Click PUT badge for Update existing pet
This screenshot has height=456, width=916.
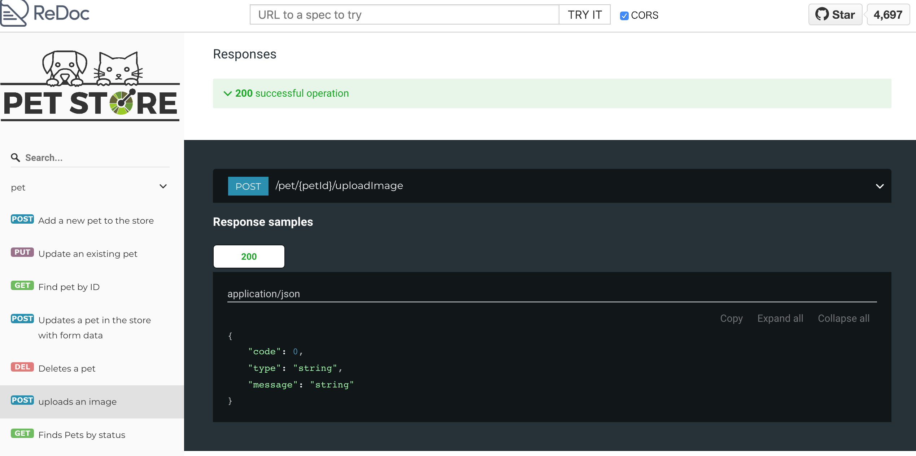(x=22, y=253)
